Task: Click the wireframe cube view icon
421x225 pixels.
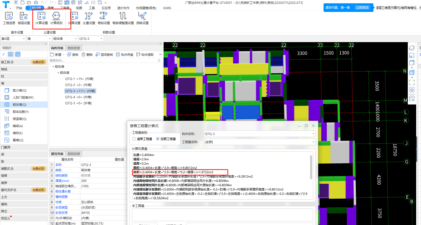Action: click(412, 63)
